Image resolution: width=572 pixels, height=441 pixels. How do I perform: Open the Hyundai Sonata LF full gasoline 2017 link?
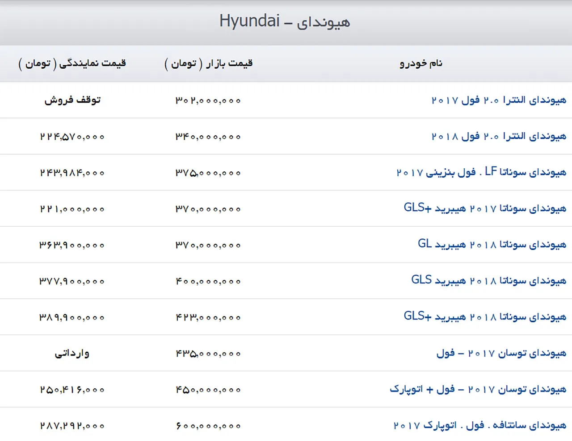[x=481, y=172]
